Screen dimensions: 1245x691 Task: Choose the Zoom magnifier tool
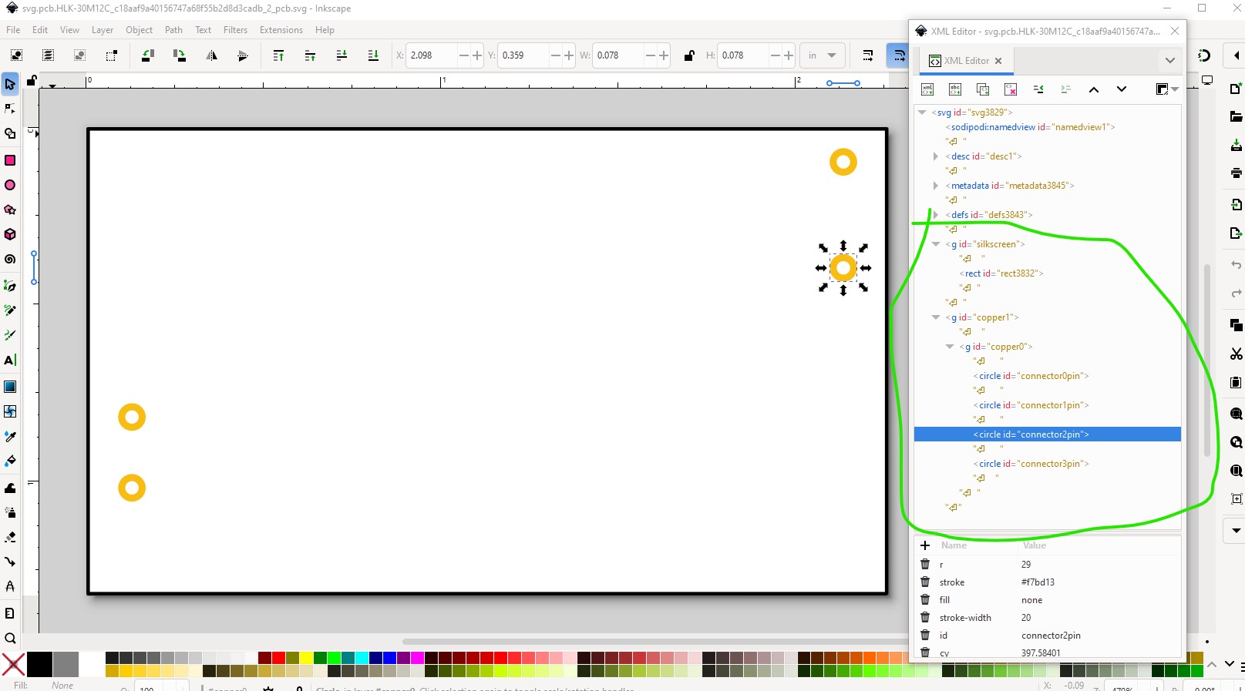[10, 638]
